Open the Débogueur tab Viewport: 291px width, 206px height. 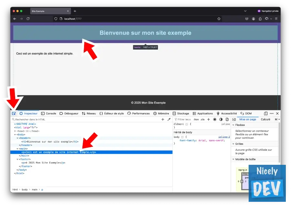pos(69,113)
